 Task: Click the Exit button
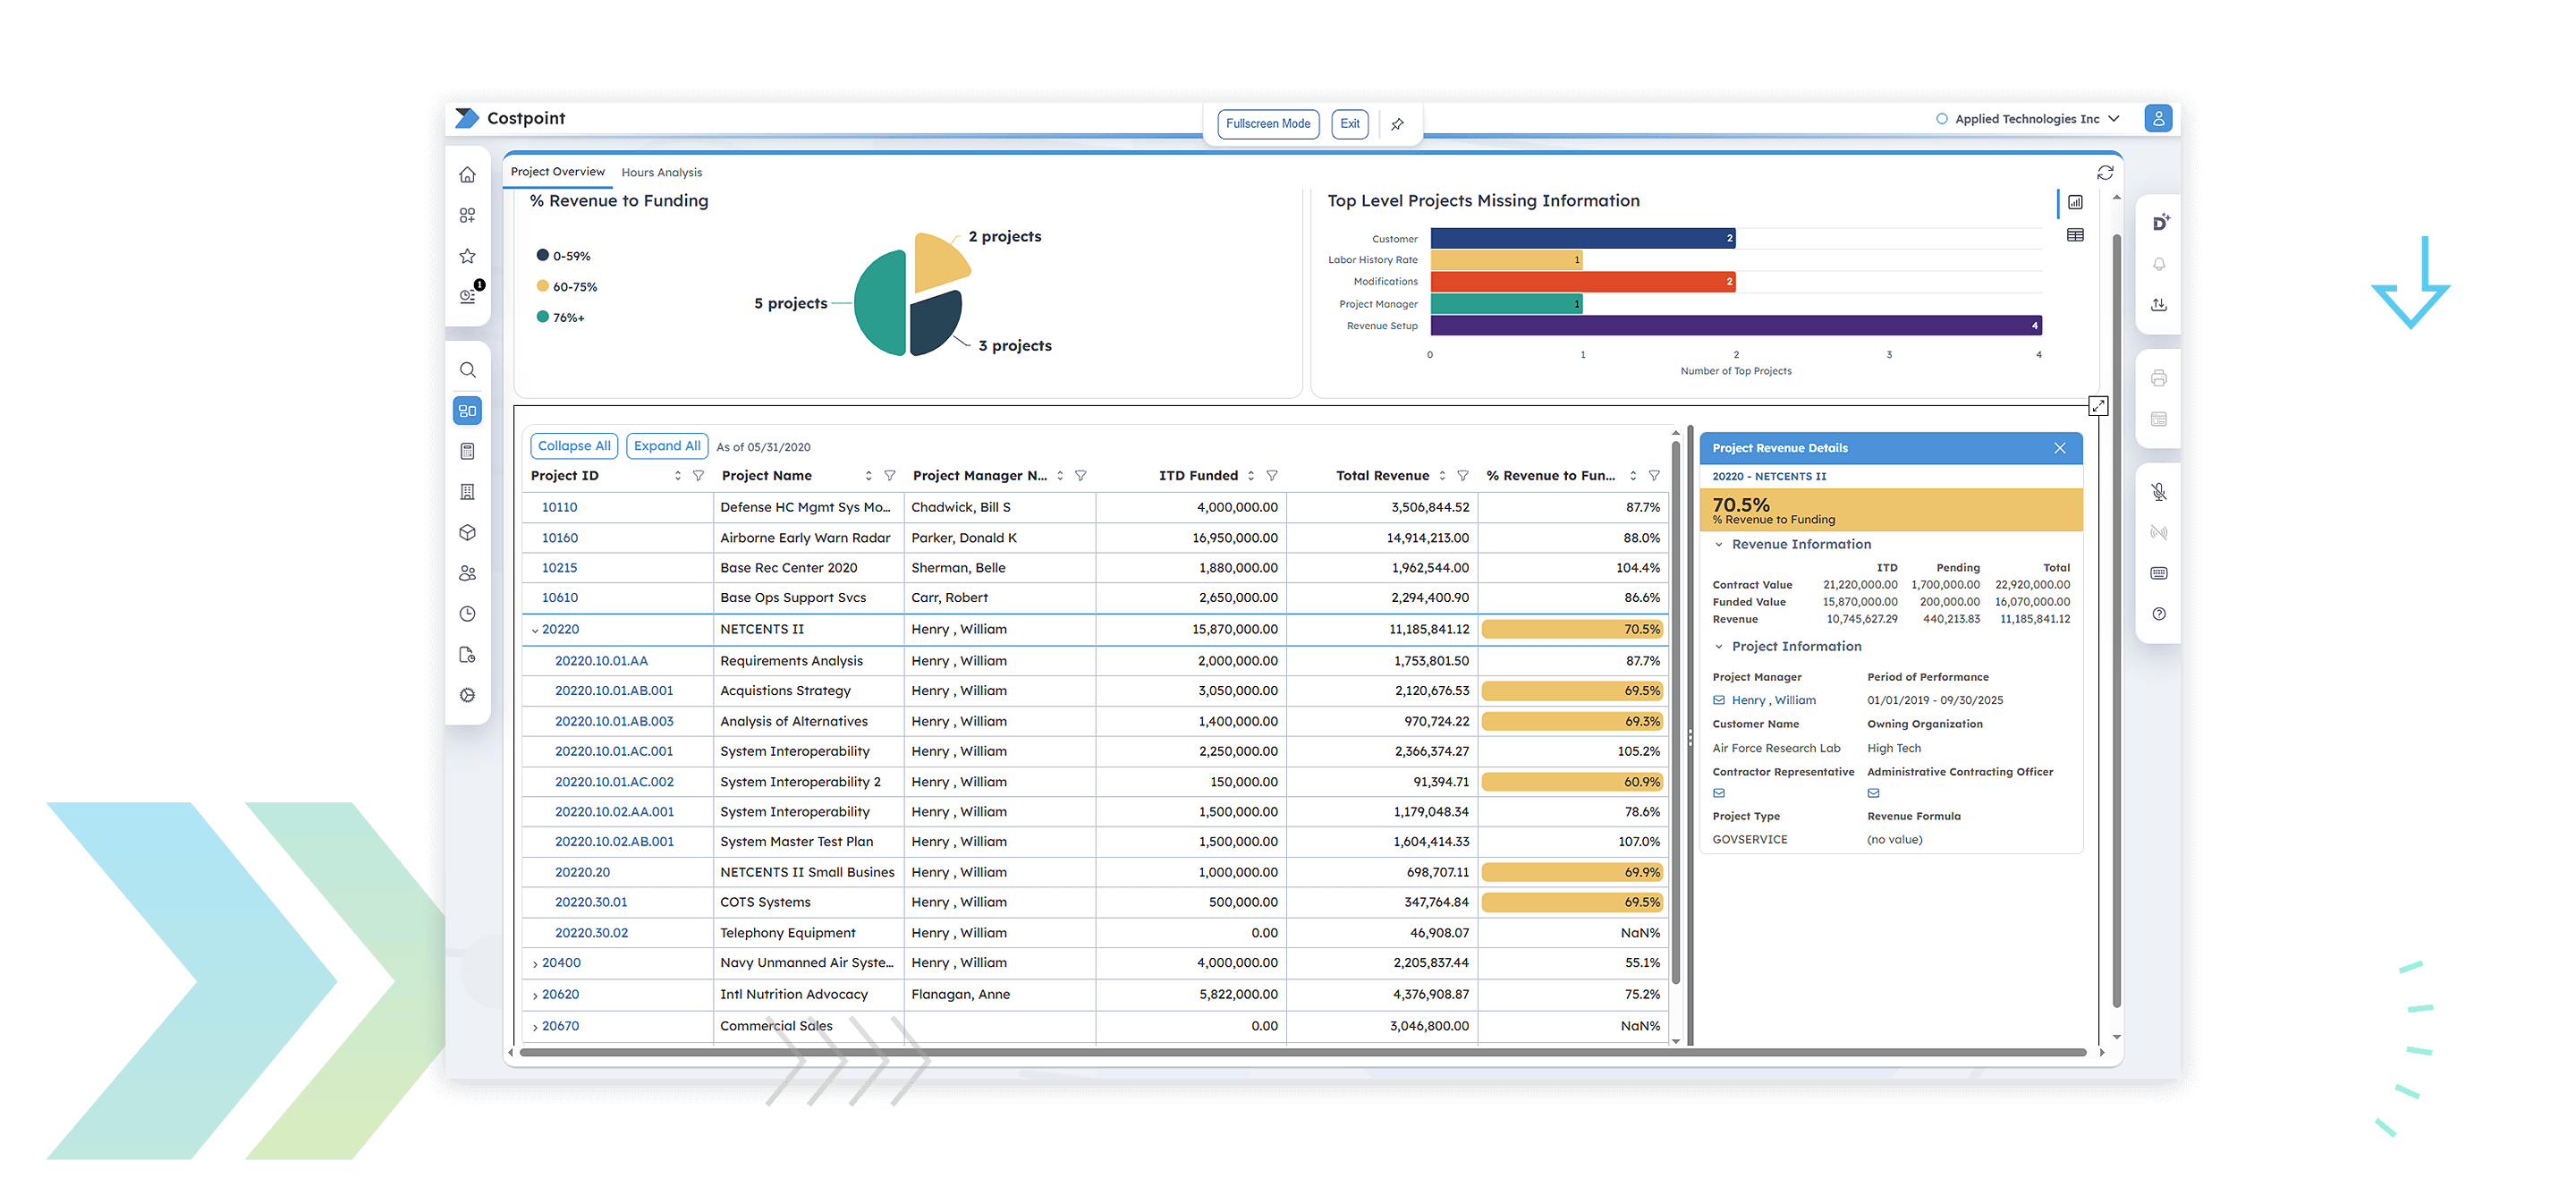coord(1349,124)
